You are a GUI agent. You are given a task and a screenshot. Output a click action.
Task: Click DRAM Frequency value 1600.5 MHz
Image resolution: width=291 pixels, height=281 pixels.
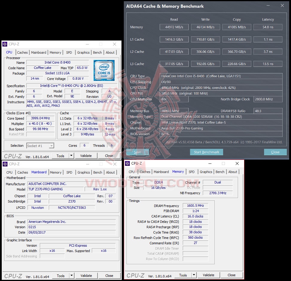[x=195, y=206]
